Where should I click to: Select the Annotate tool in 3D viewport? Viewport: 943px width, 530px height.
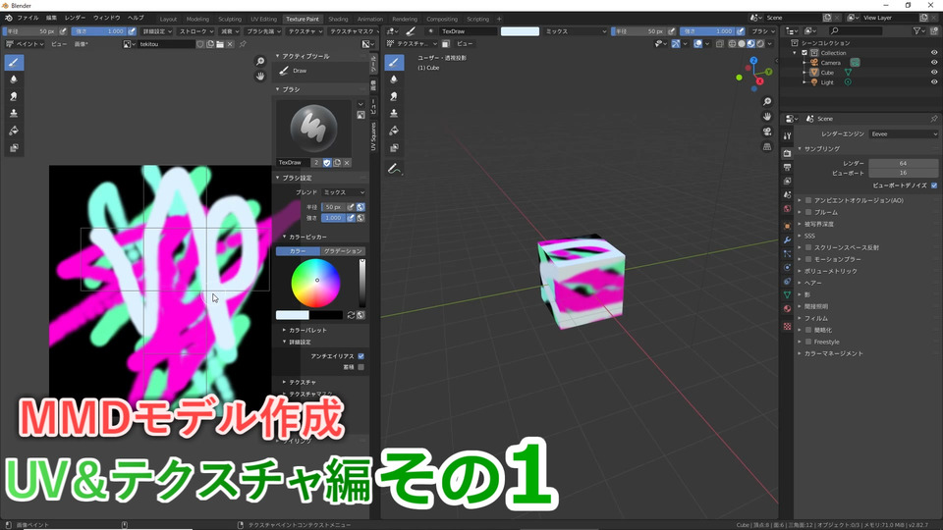tap(394, 170)
